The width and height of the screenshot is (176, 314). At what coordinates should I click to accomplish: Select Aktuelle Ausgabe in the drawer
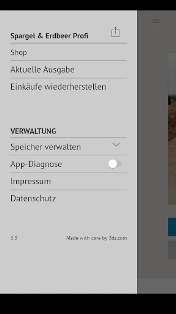69,69
